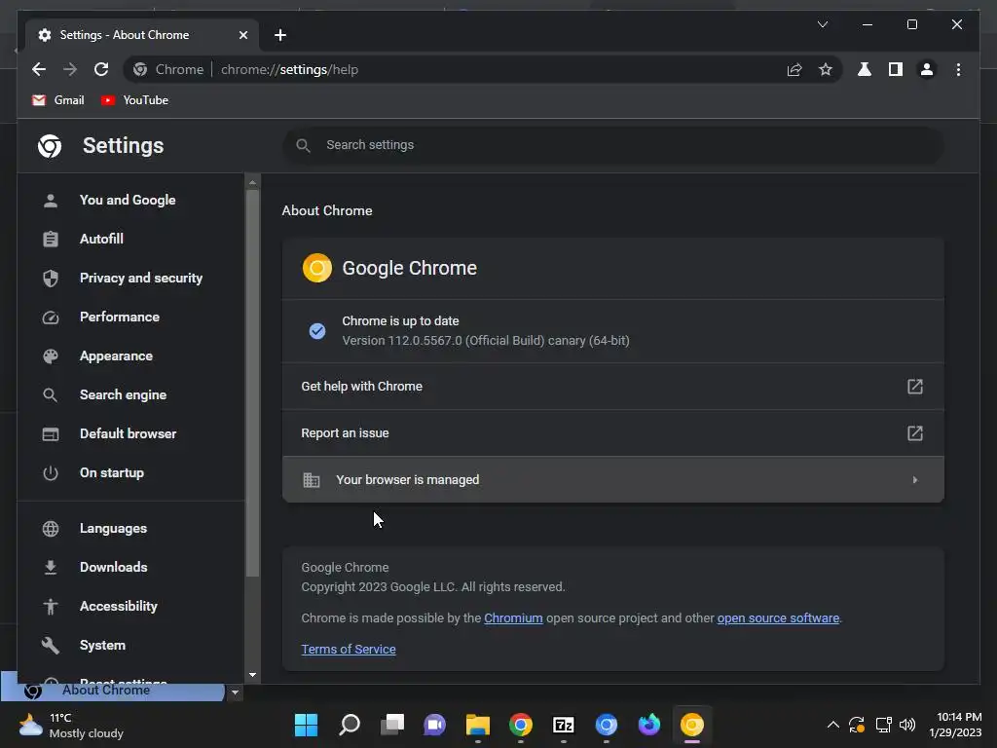Screen dimensions: 997x748
Task: Close the Settings - About Chrome tab
Action: coord(242,35)
